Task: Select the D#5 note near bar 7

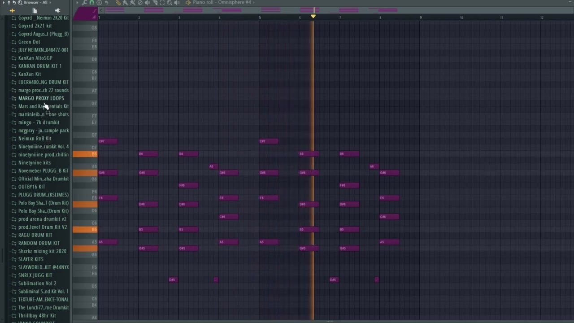Action: (333, 279)
